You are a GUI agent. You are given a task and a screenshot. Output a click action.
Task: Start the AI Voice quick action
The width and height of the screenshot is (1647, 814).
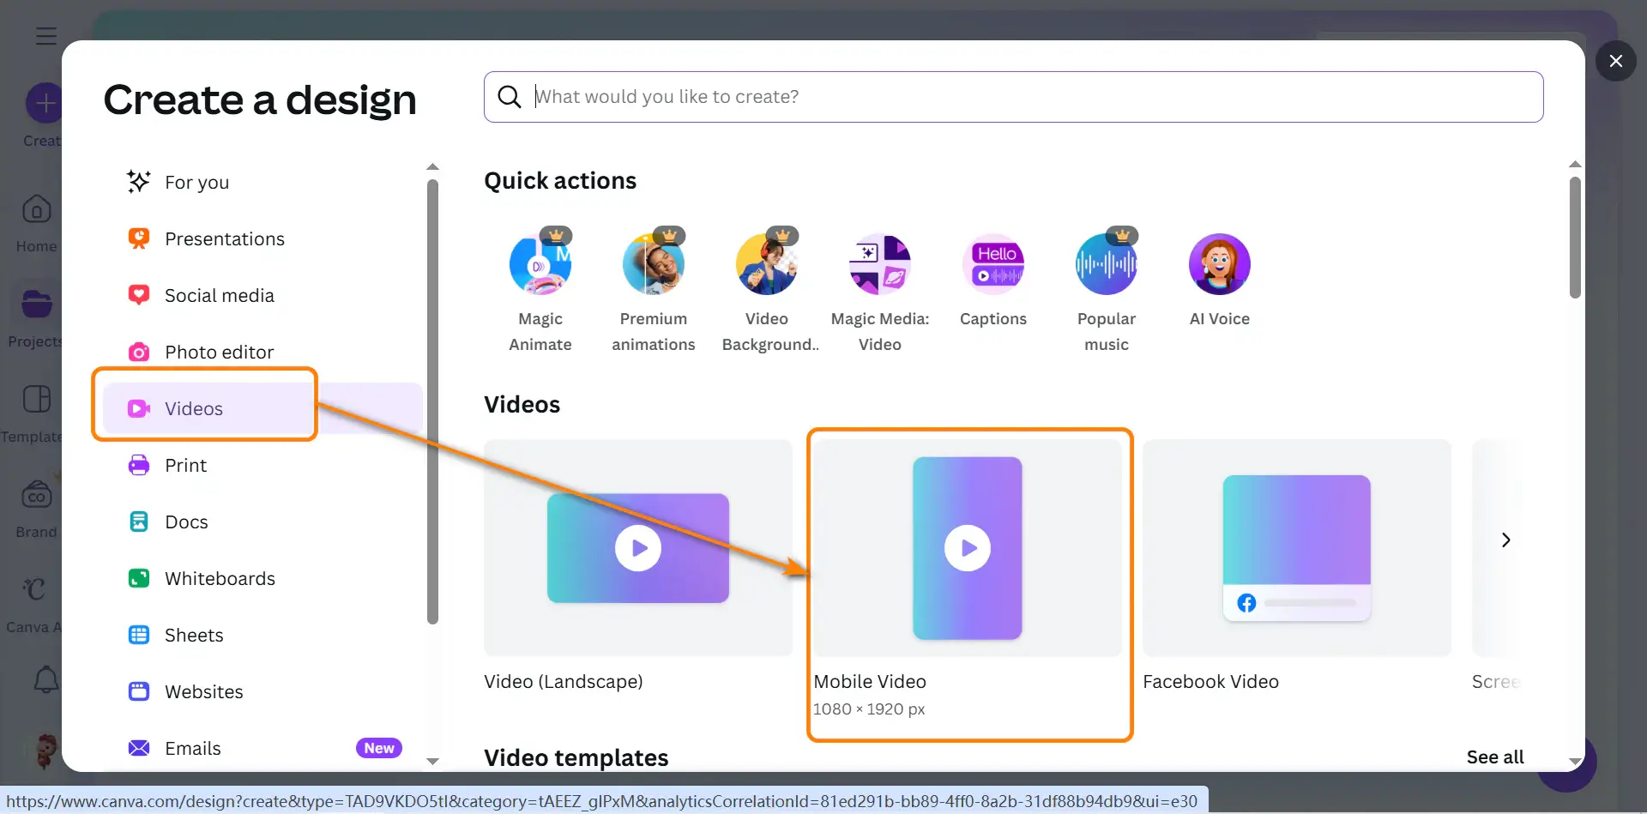(x=1219, y=265)
